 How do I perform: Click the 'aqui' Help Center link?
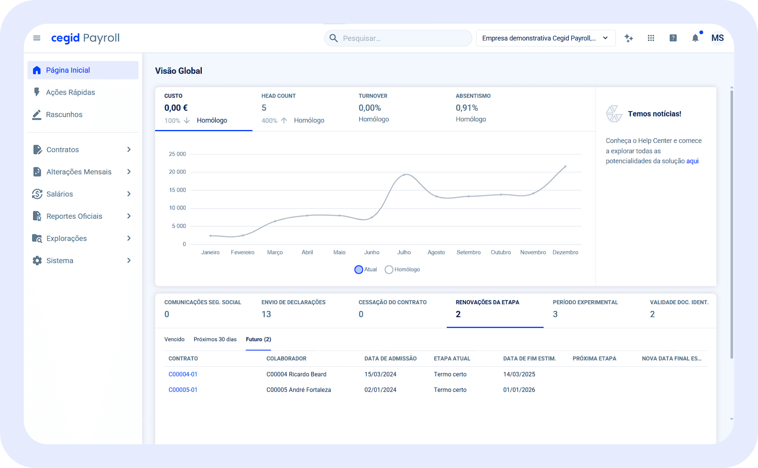(692, 161)
